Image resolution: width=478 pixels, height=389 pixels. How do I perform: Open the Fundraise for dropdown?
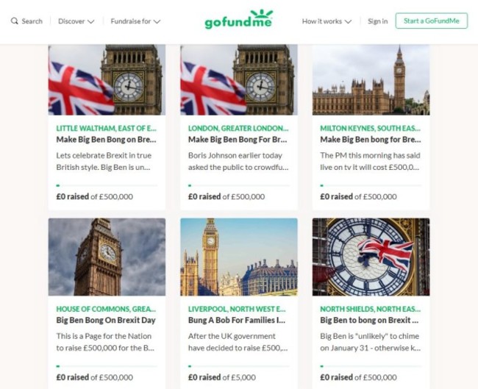click(x=135, y=21)
